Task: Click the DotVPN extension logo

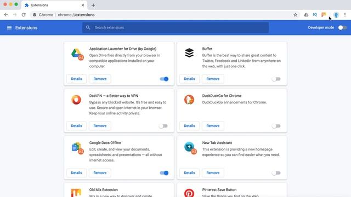Action: (76, 100)
